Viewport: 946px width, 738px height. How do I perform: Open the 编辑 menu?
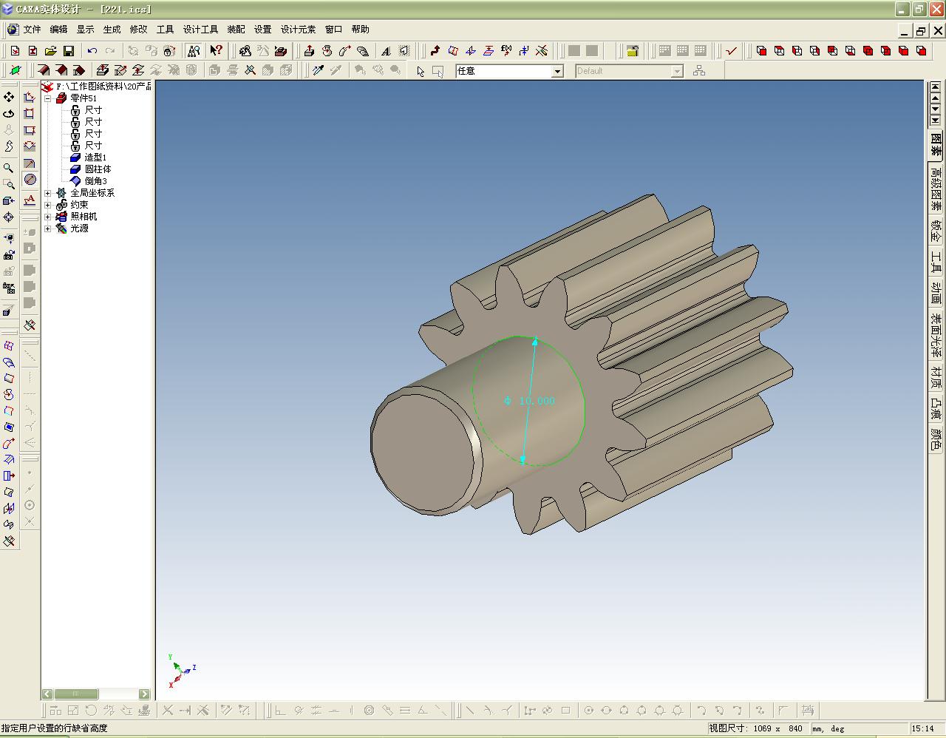point(58,30)
